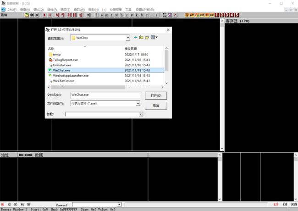298x211 pixels.
Task: Open the 文件(F) menu
Action: [x=11, y=10]
